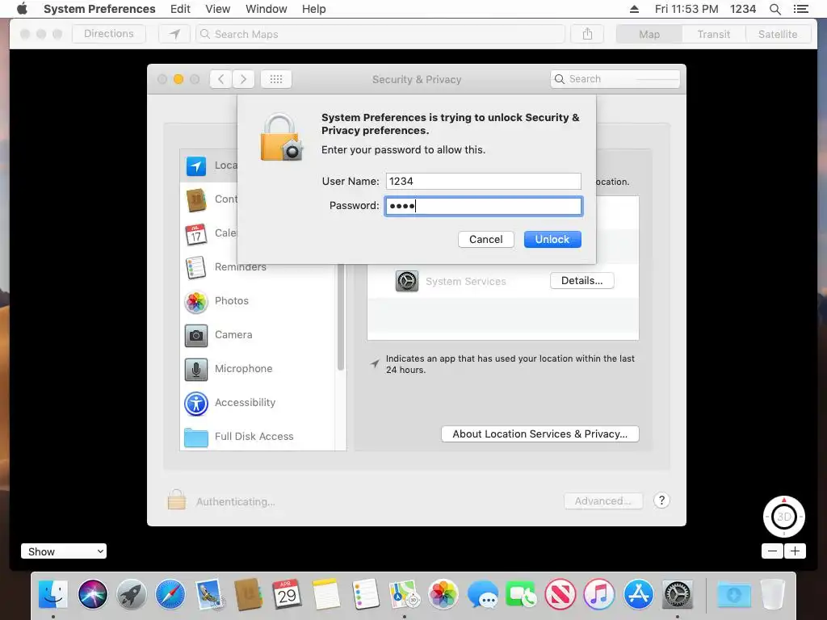Select Photos in privacy list

pos(258,301)
